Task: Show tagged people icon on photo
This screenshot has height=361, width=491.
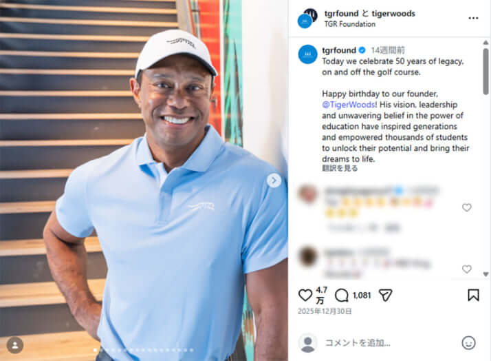Action: (15, 345)
